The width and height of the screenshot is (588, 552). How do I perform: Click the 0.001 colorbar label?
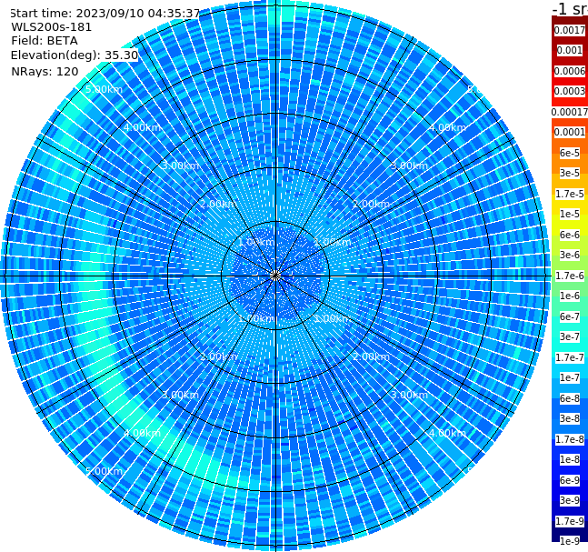[570, 50]
